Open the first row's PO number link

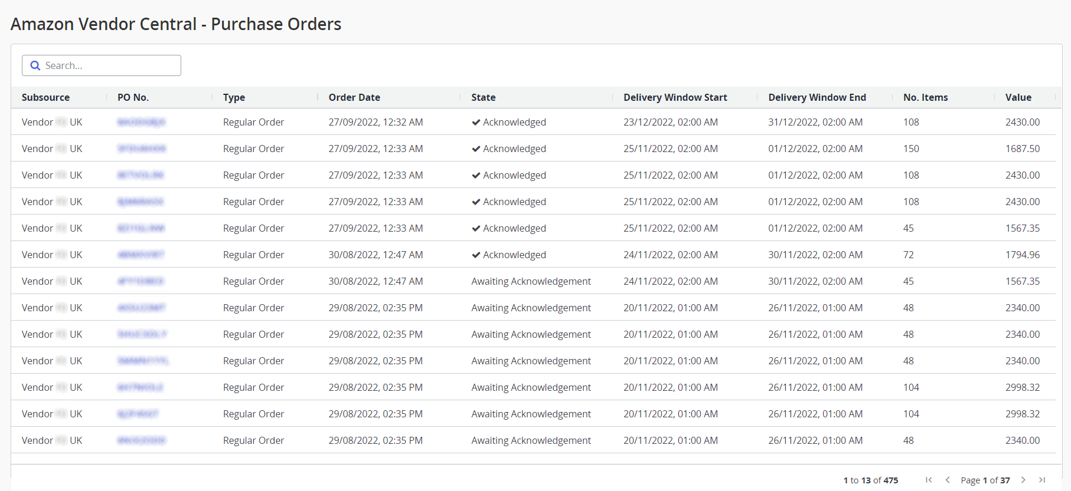141,122
